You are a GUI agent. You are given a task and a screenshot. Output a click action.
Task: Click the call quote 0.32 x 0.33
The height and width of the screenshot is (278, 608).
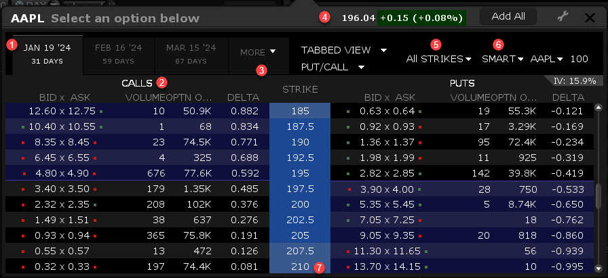(62, 267)
